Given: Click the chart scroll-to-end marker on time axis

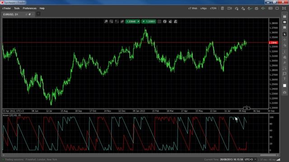Looking at the screenshot, I should [247, 108].
